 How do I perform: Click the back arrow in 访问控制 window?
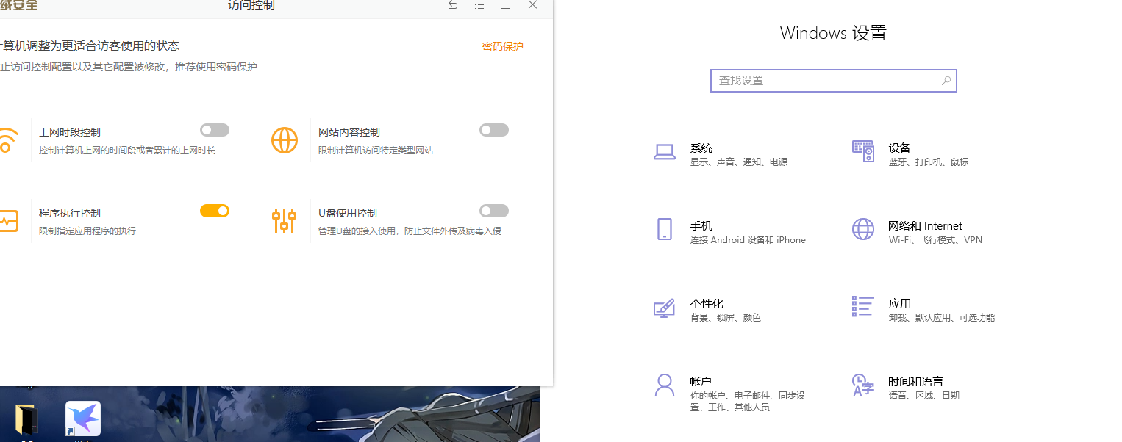coord(453,5)
